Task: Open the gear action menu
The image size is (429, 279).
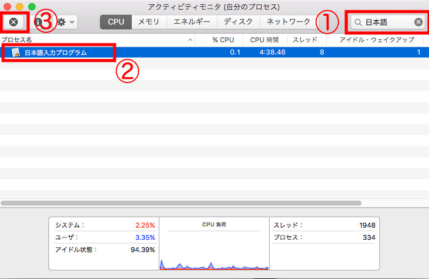Action: 66,22
